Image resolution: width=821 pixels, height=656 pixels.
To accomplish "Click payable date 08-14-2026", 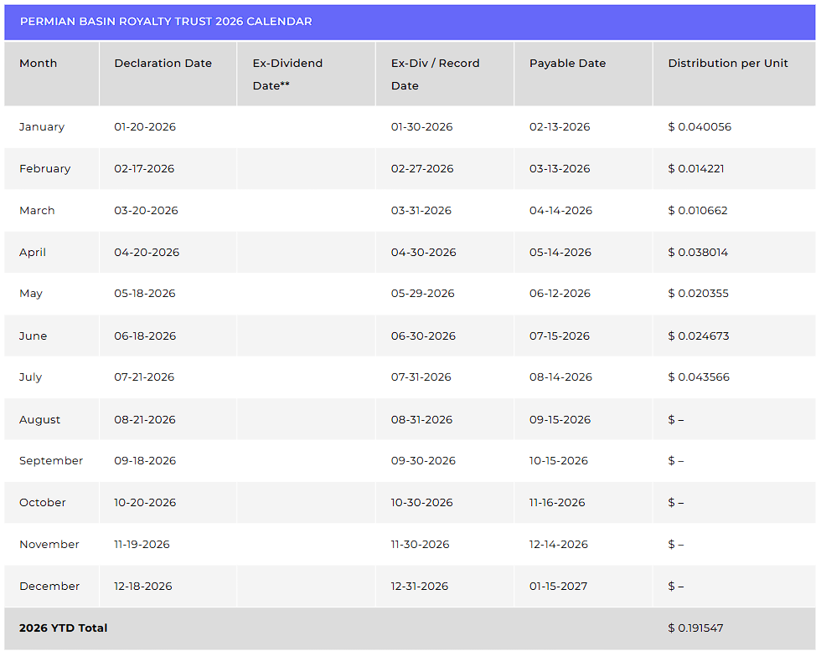I will (560, 377).
